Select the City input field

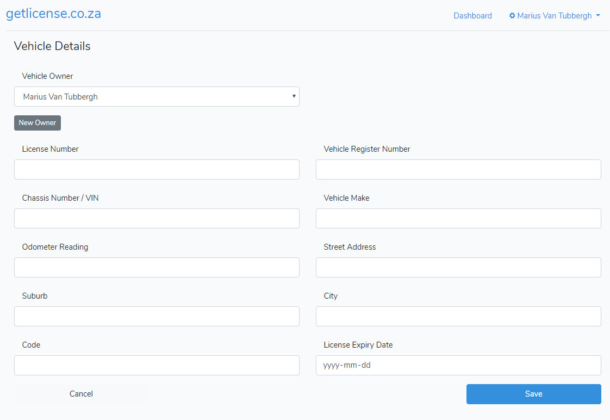coord(458,316)
